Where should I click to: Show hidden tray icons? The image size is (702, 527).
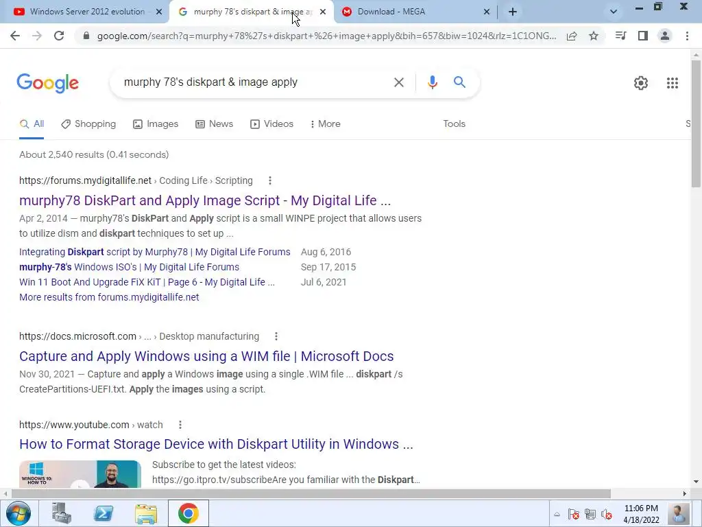point(557,514)
